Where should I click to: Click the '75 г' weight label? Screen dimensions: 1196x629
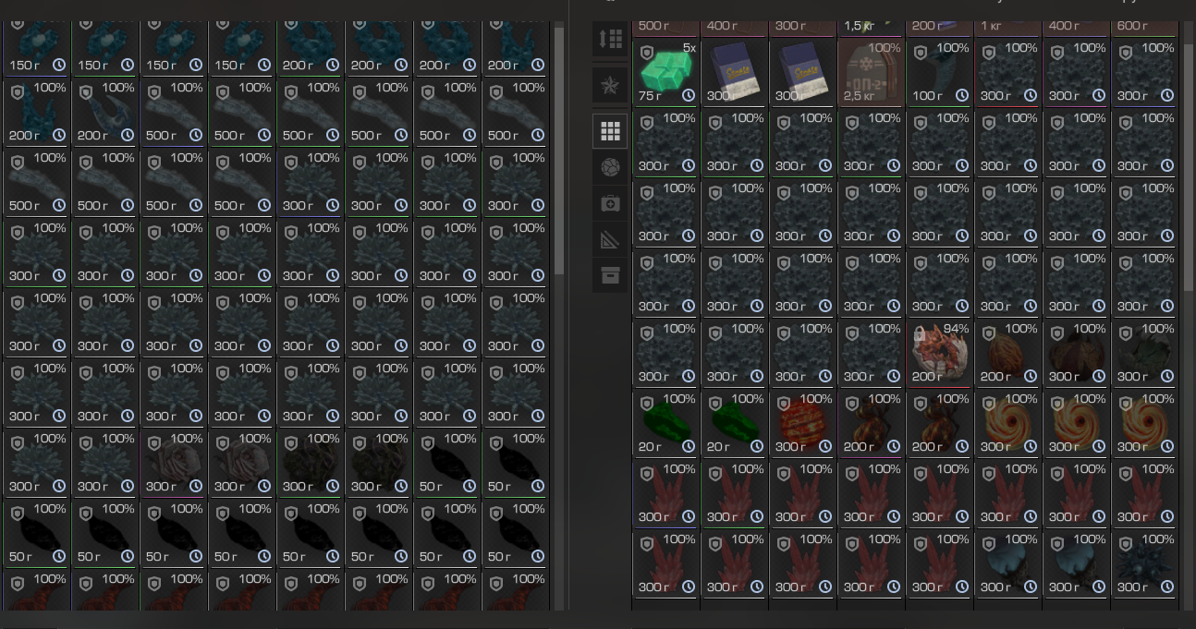651,95
